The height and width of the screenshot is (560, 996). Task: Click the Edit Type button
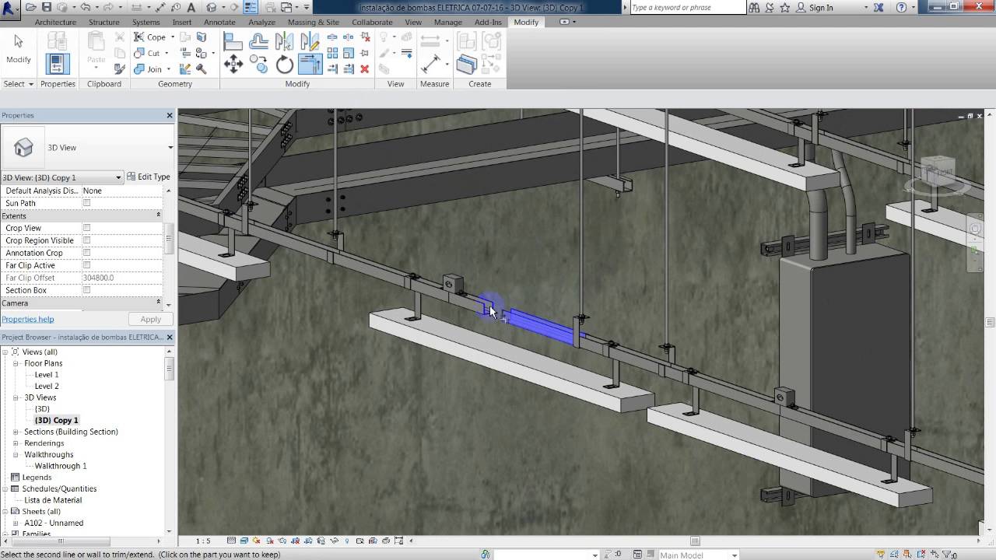tap(149, 177)
